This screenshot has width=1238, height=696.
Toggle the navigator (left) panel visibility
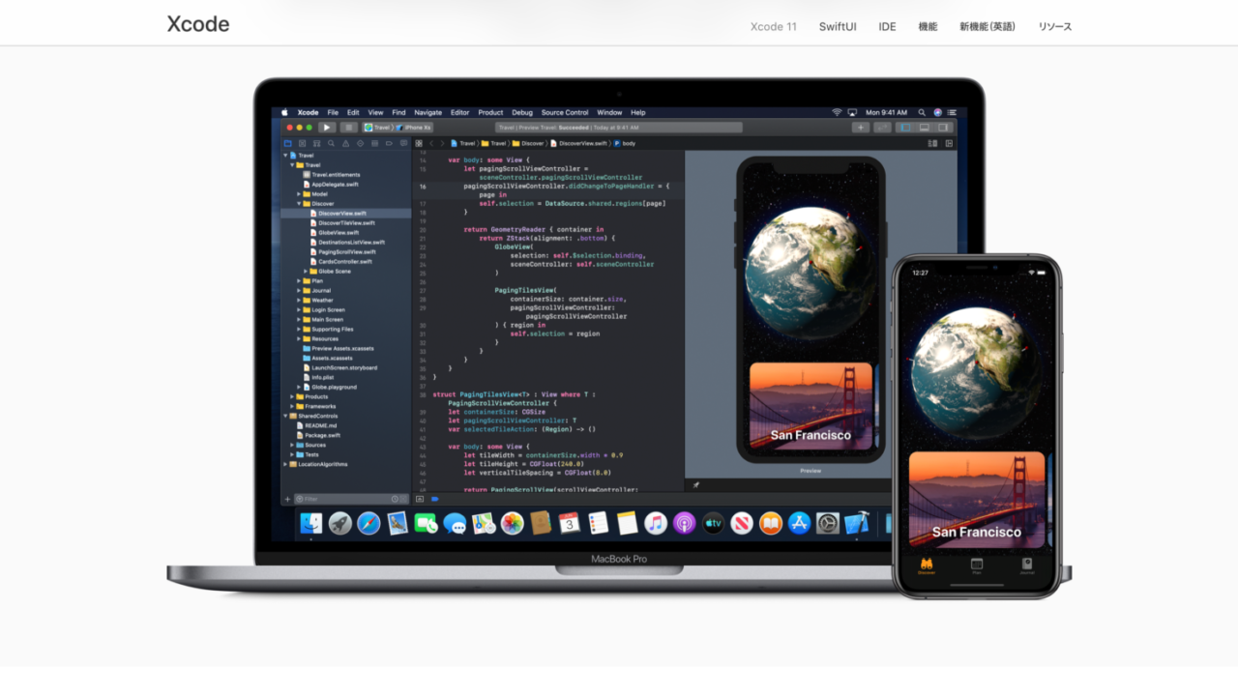click(906, 127)
